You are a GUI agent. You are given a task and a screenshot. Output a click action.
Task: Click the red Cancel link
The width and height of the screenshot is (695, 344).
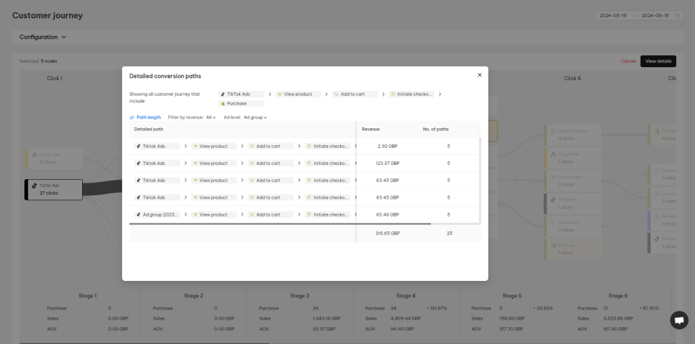pos(628,61)
